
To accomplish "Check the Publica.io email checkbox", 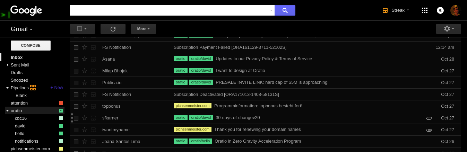I will 76,83.
